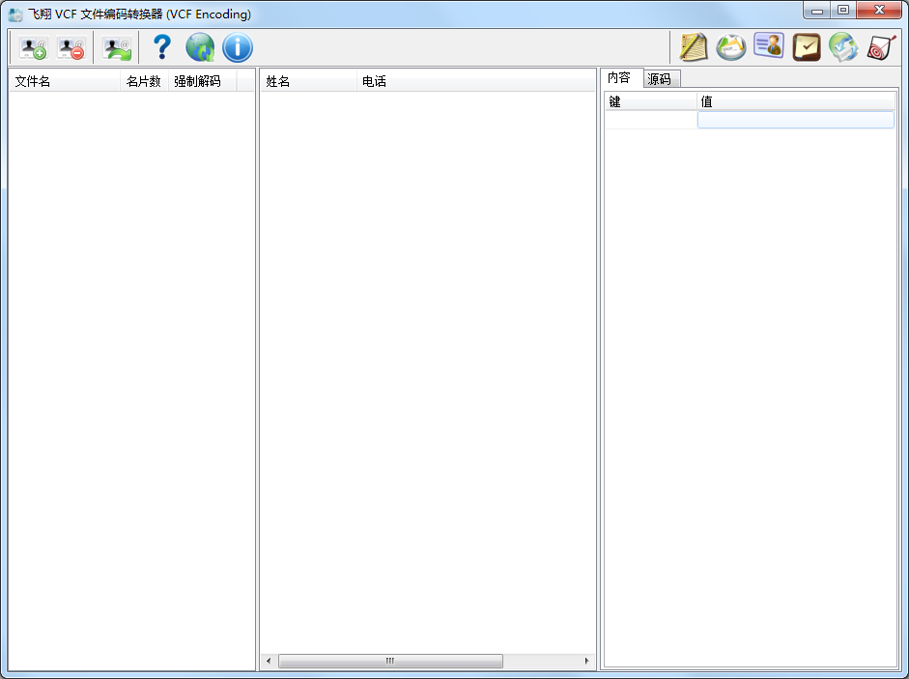
Task: Click the dartboard target icon
Action: tap(880, 45)
